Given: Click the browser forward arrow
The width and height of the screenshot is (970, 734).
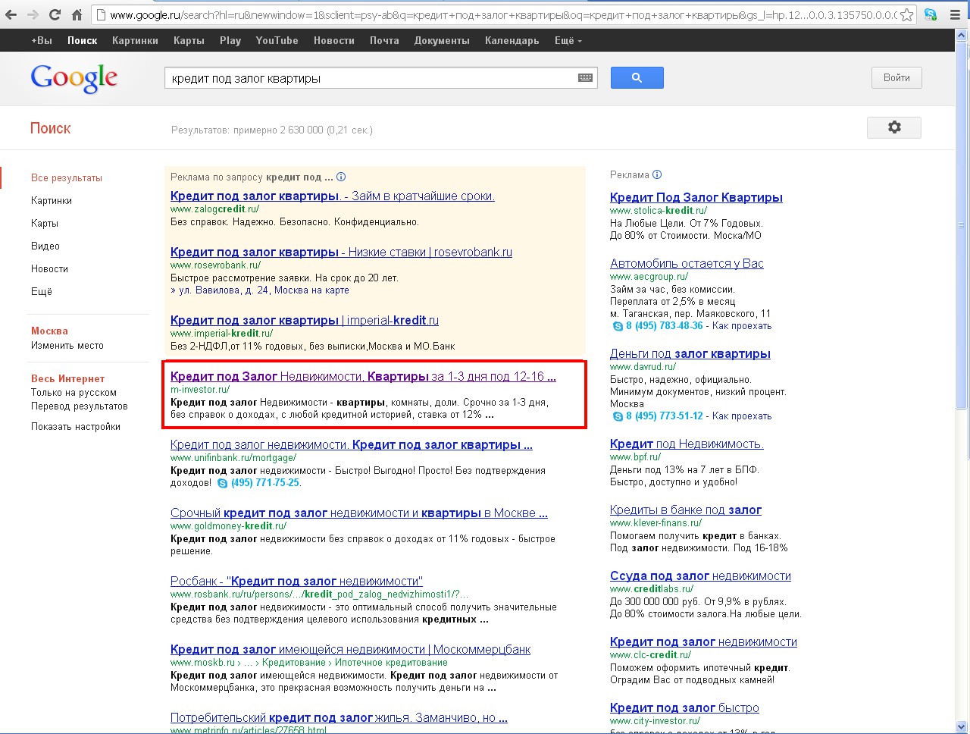Looking at the screenshot, I should click(33, 14).
